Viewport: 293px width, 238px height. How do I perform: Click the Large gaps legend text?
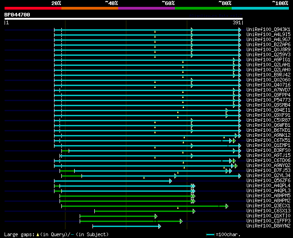pos(56,234)
